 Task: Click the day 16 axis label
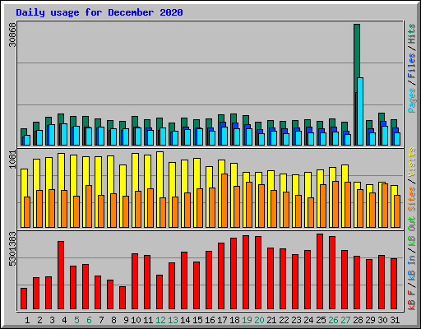tap(210, 320)
